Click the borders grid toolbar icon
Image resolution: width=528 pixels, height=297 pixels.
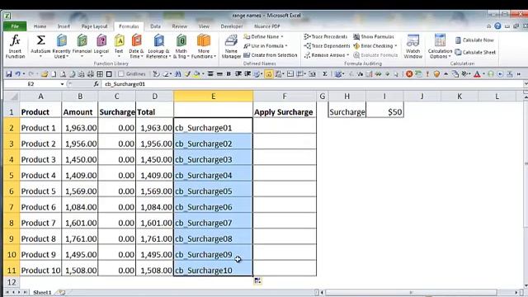tap(100, 73)
